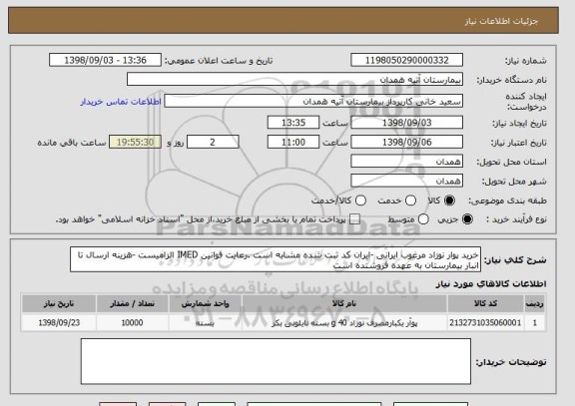Click the validity time field 11:00
This screenshot has height=406, width=575.
pyautogui.click(x=293, y=142)
